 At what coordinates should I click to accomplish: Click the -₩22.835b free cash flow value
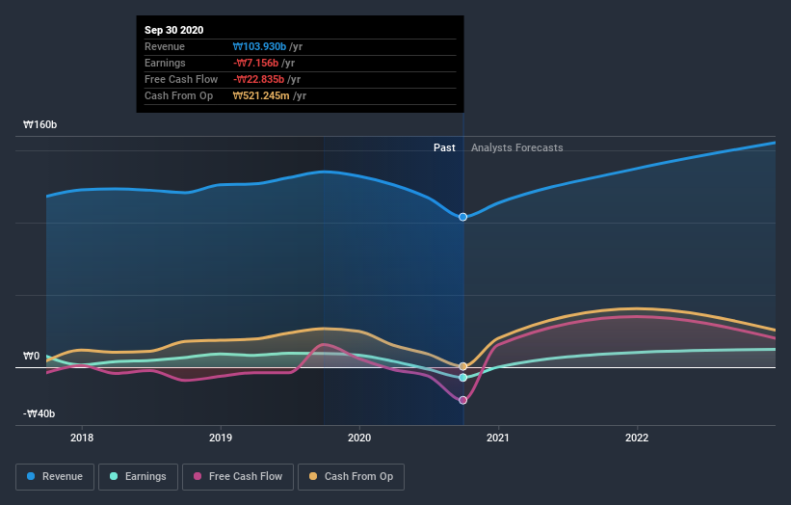click(259, 79)
